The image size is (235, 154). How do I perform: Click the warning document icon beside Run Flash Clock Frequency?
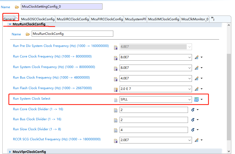point(116,89)
